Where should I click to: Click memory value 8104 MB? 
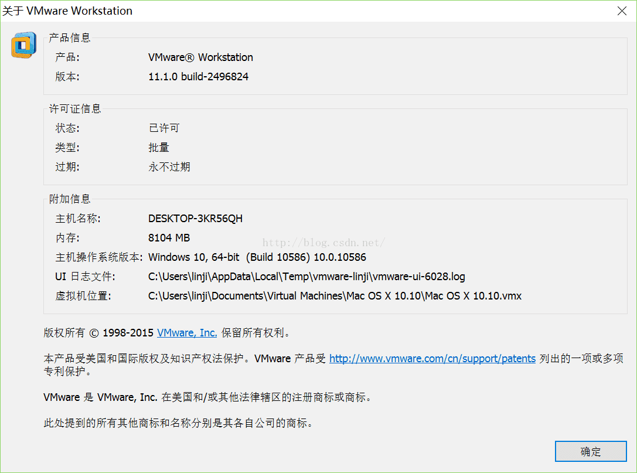pos(169,238)
